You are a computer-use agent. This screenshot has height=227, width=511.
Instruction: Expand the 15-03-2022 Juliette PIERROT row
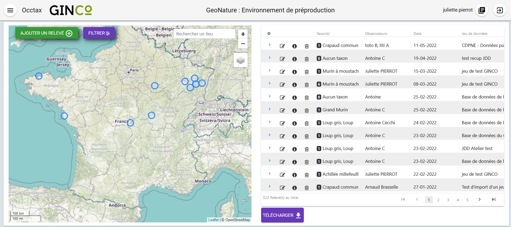[x=270, y=71]
